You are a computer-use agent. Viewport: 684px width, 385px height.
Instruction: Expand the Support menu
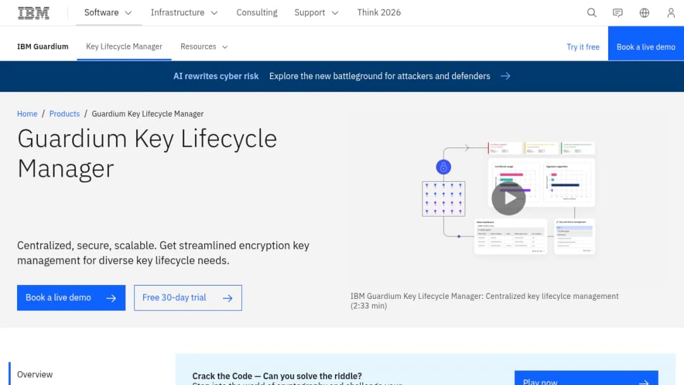316,13
